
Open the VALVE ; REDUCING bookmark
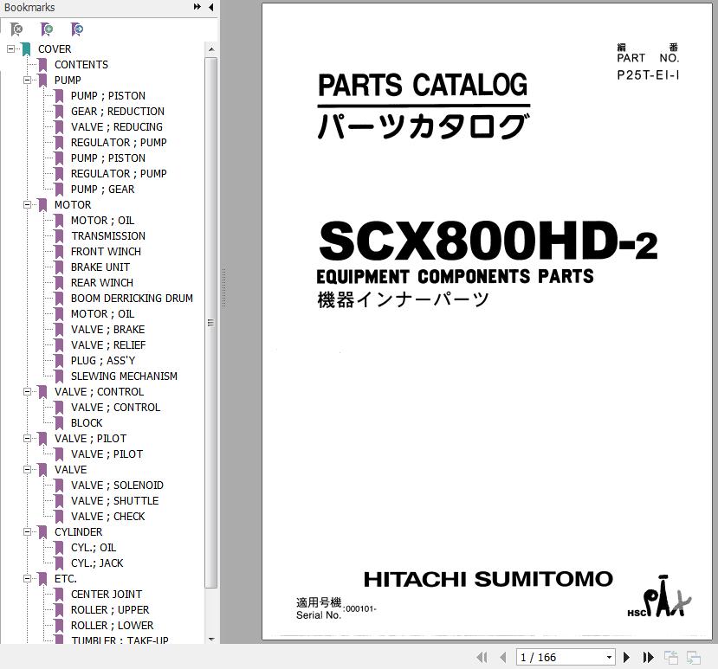[x=116, y=126]
